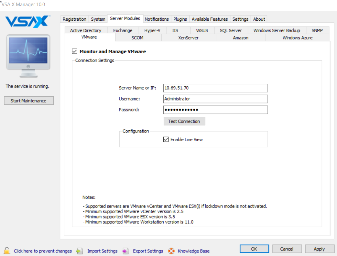Confirm with the OK button
Viewport: 337px width, 256px height.
(254, 249)
